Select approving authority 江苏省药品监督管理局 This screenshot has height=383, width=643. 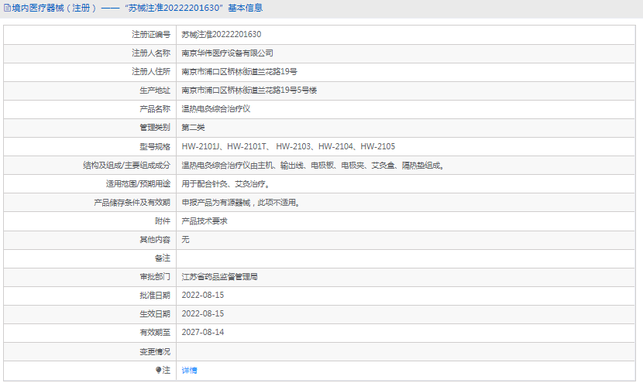[219, 277]
